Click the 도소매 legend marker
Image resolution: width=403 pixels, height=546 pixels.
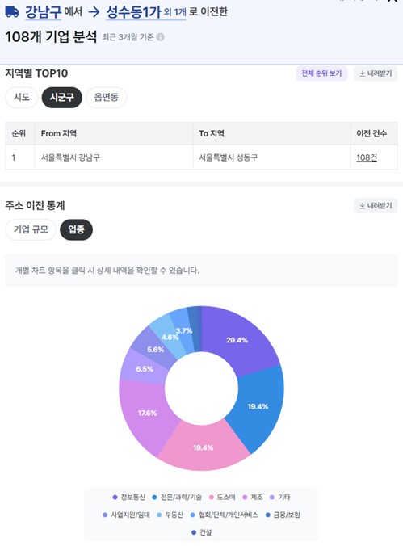(x=211, y=498)
